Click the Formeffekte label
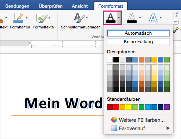 point(43,27)
